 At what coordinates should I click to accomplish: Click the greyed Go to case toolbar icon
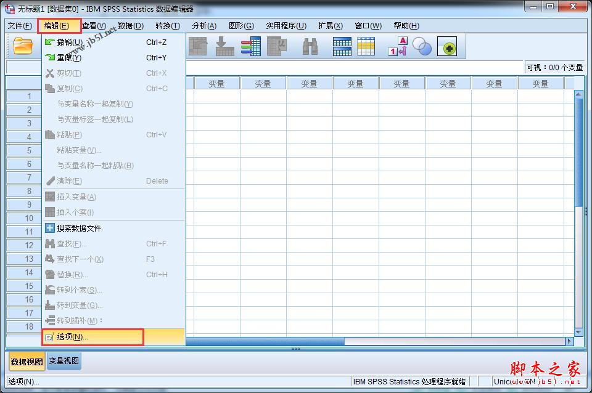tap(197, 46)
